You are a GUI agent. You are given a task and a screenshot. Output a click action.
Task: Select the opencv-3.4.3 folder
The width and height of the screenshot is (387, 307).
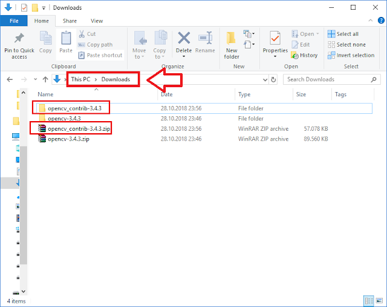204,119
